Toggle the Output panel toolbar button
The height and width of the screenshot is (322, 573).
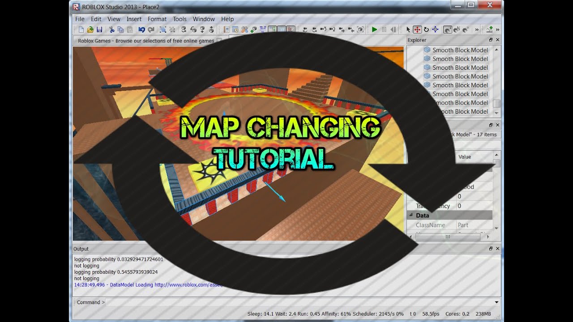pyautogui.click(x=291, y=30)
